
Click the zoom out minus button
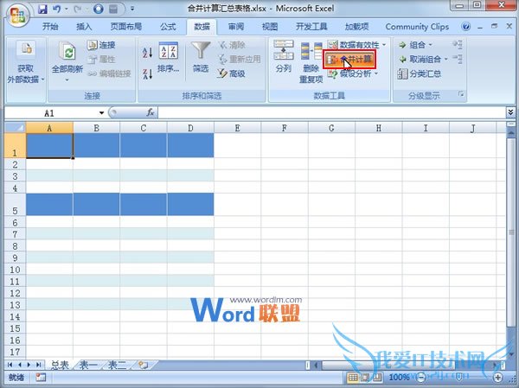tap(421, 377)
